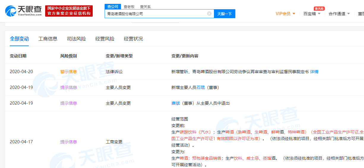Open profile link for 石琨
This screenshot has width=364, height=168.
[201, 87]
